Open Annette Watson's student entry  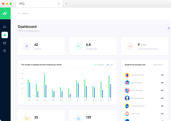[138, 75]
